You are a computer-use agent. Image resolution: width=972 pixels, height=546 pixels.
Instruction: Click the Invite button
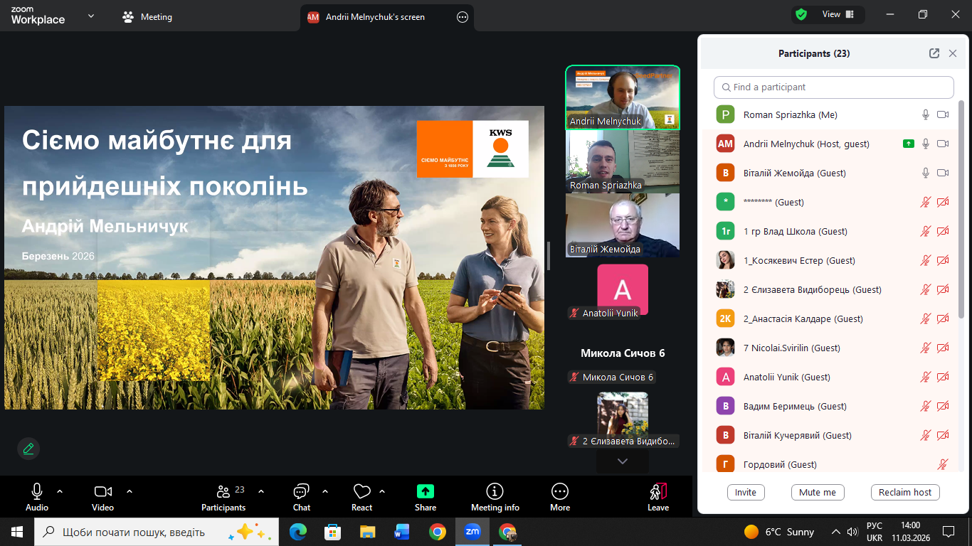tap(746, 492)
